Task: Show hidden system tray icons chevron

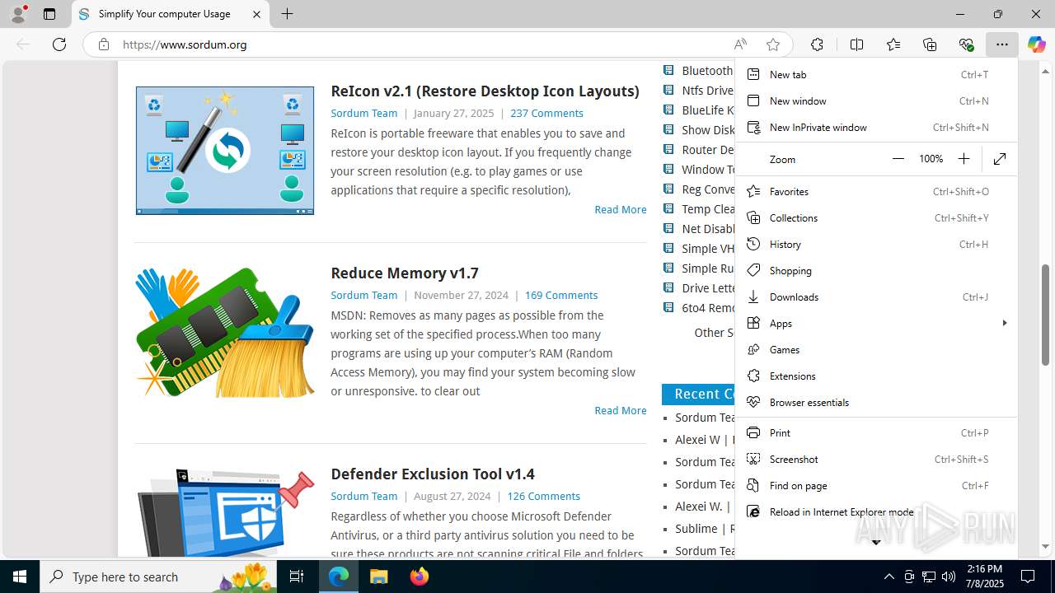Action: point(889,577)
